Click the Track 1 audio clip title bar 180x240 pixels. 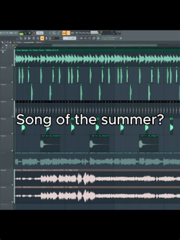pos(97,50)
